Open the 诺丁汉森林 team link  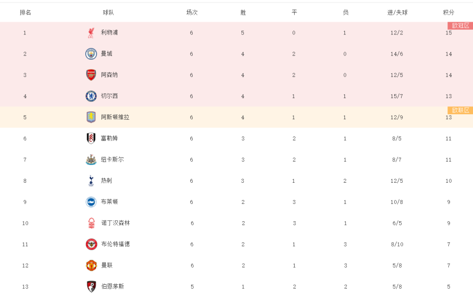click(115, 223)
